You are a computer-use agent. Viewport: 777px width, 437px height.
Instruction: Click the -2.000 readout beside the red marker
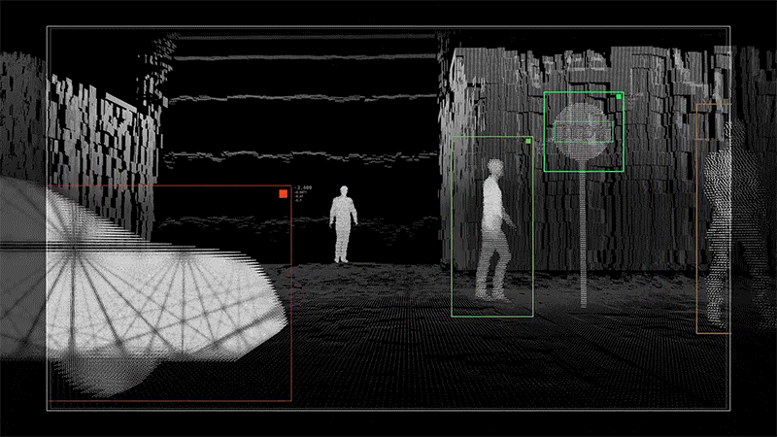(304, 186)
